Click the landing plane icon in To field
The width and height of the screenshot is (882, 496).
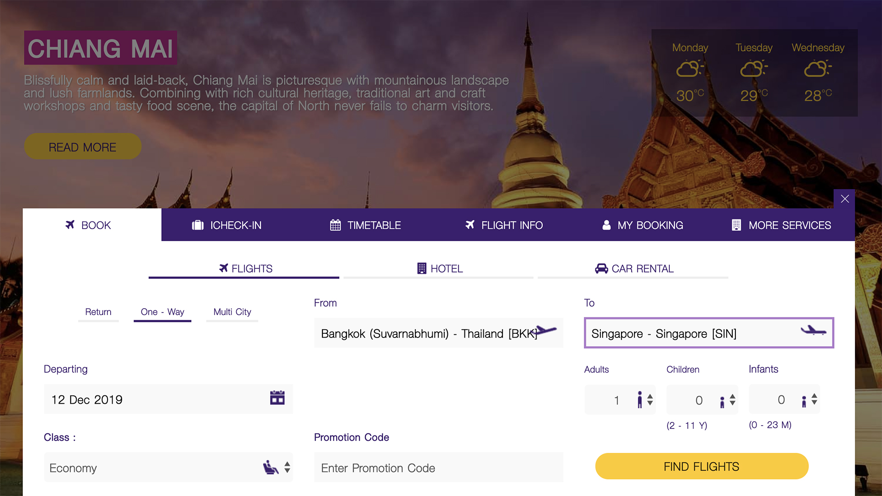click(813, 330)
